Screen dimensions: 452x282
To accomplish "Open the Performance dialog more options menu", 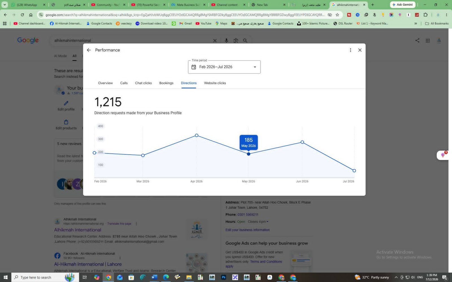I will click(x=350, y=50).
